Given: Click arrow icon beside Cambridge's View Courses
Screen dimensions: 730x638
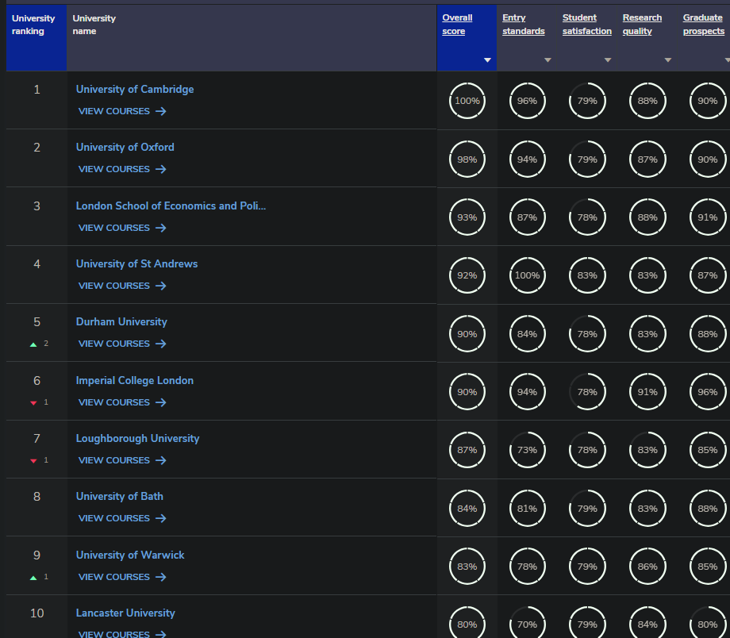Looking at the screenshot, I should (x=160, y=111).
